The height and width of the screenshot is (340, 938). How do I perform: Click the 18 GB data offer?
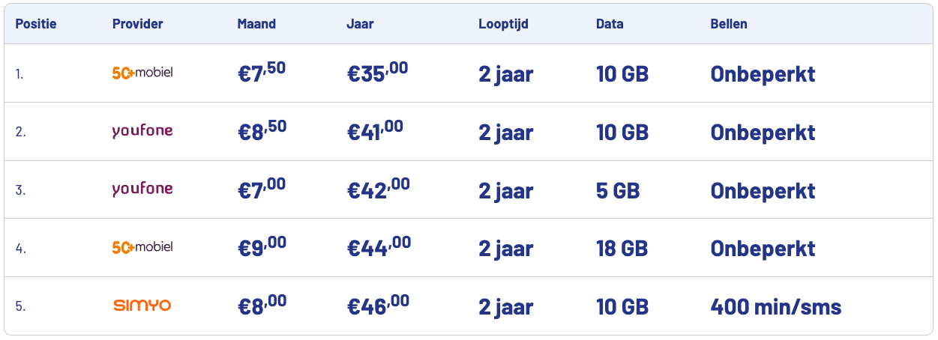(622, 248)
